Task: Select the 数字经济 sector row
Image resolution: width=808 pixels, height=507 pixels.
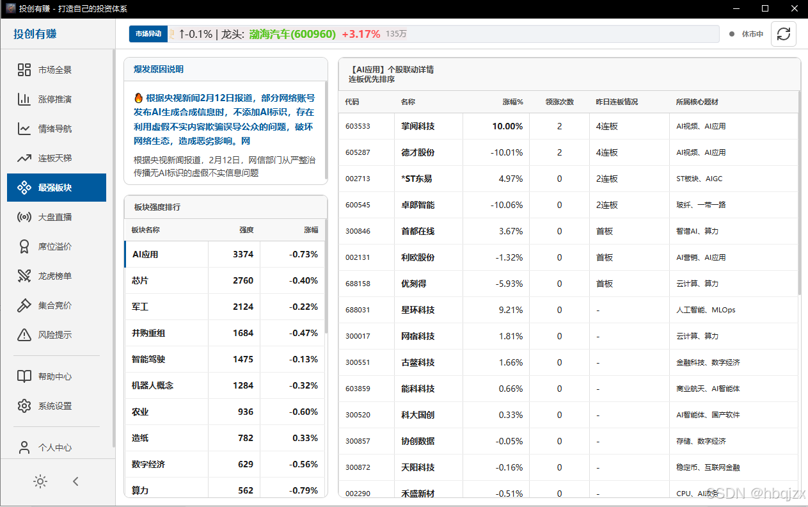Action: (x=225, y=464)
